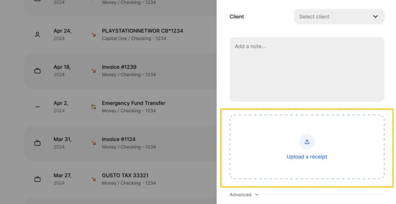
Task: Click person icon beside PLAYSTATIONNETWOR transaction
Action: pyautogui.click(x=37, y=34)
